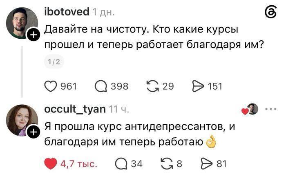Open the 398 replies on ibotoved's post

[101, 86]
